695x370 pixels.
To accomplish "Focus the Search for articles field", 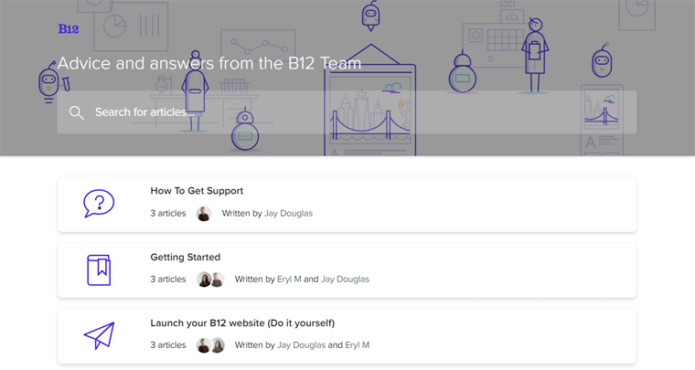I will tap(347, 112).
